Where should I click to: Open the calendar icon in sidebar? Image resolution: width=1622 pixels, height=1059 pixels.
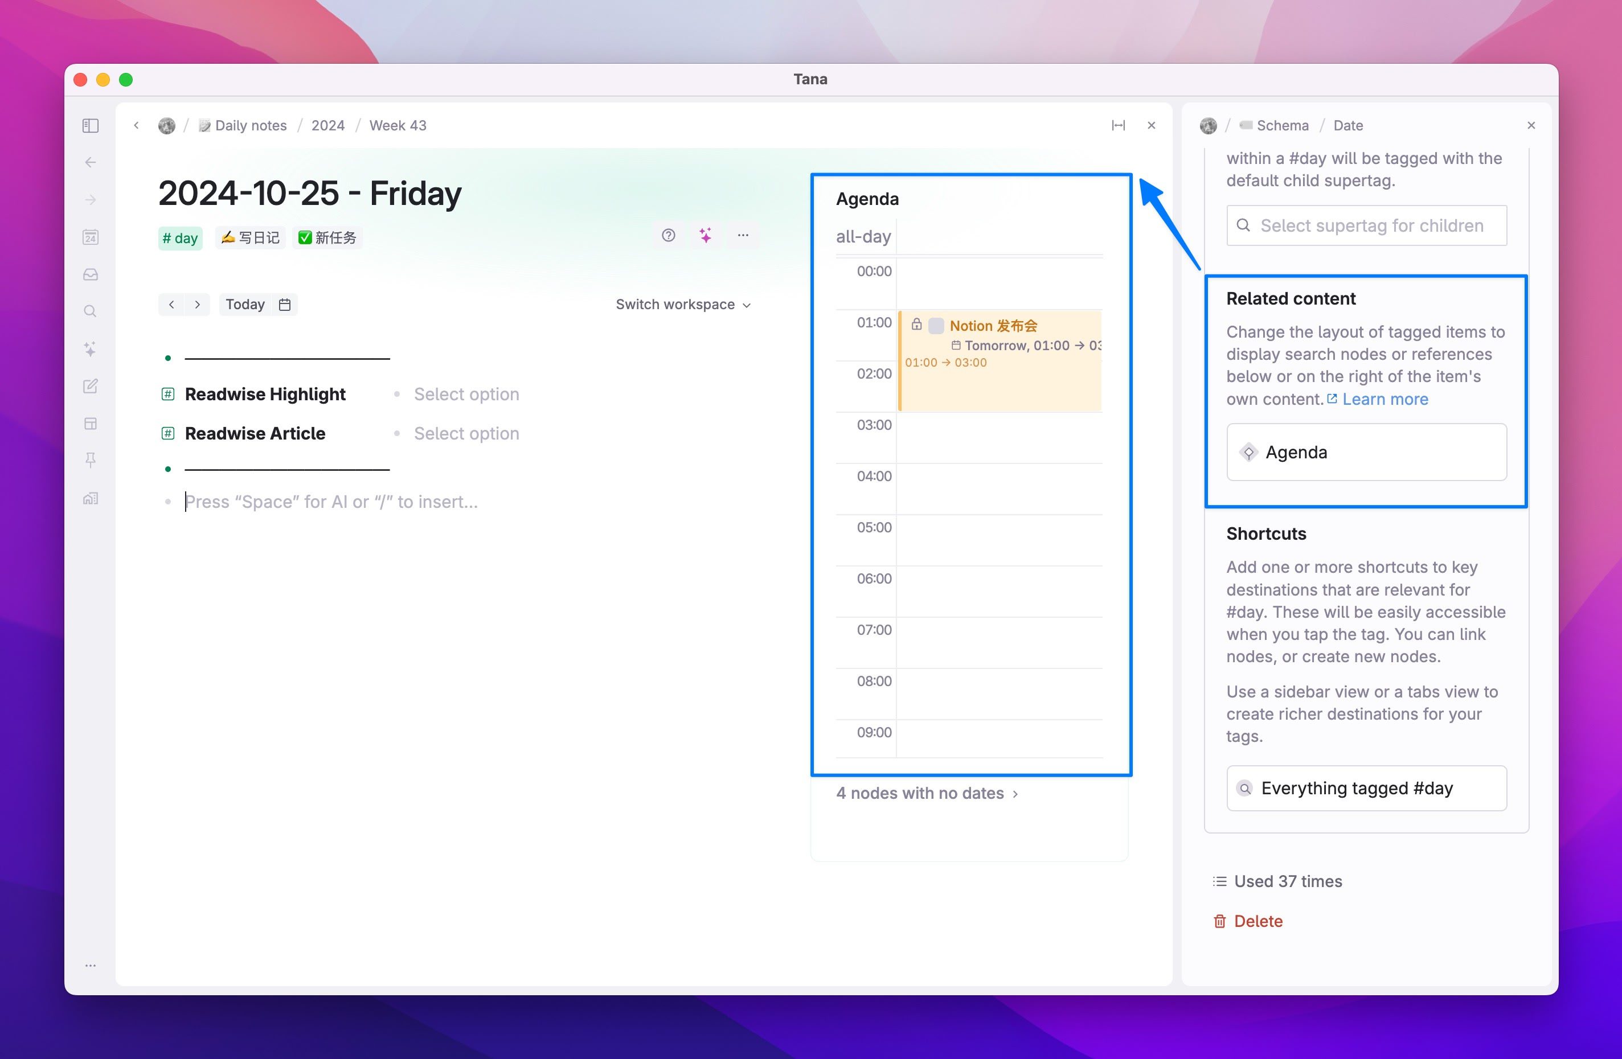pyautogui.click(x=90, y=237)
